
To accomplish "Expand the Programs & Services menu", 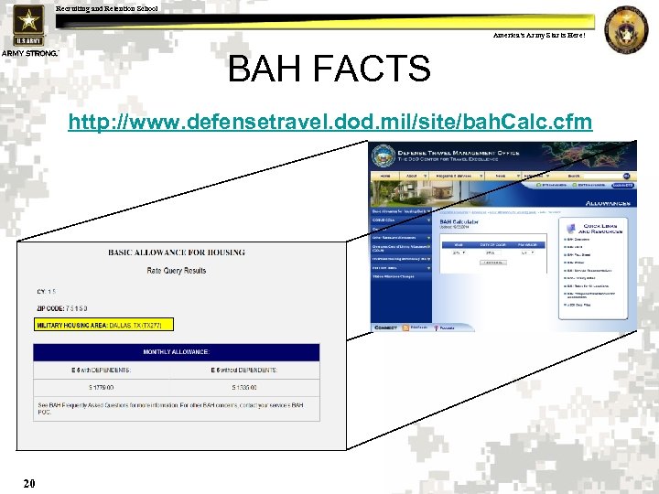I will (x=457, y=176).
